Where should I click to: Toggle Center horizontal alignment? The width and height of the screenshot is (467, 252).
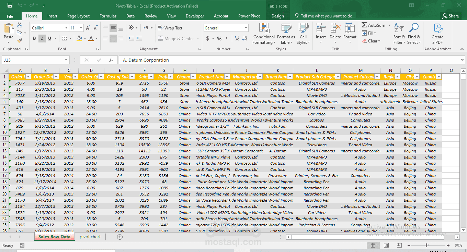(113, 38)
